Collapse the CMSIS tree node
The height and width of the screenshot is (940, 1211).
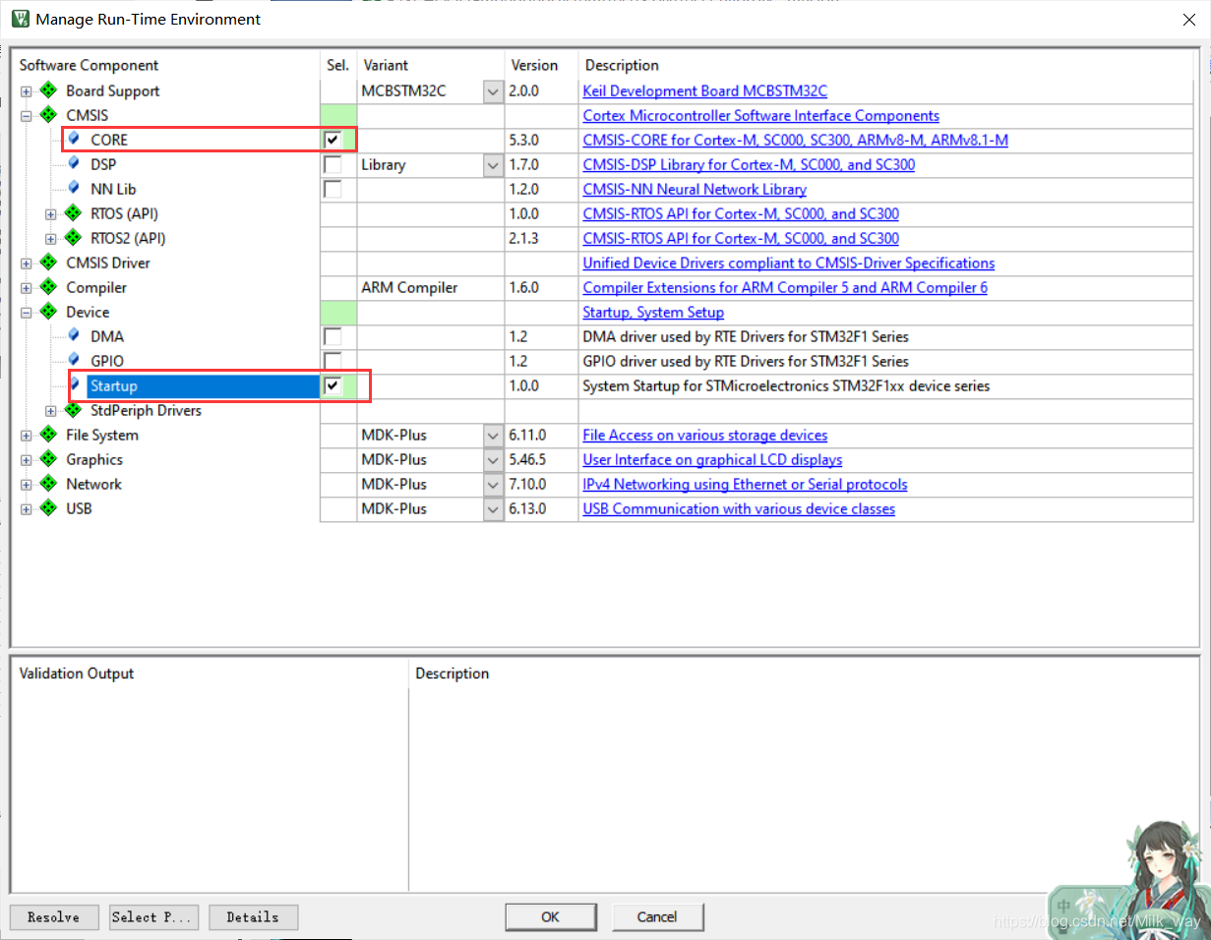coord(27,116)
